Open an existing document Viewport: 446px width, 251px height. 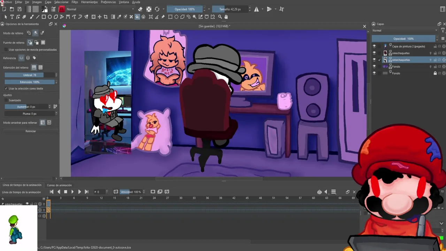(x=11, y=9)
